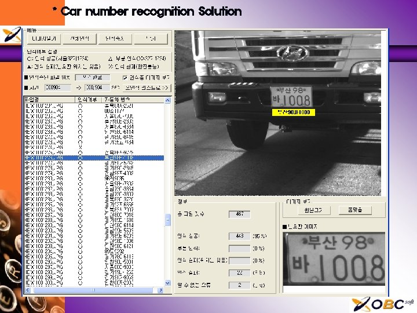
Task: Click the field showing 000,904 before sec
Action: coord(97,88)
